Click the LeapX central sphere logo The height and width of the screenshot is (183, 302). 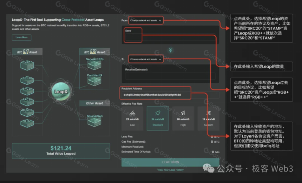[x=61, y=91]
